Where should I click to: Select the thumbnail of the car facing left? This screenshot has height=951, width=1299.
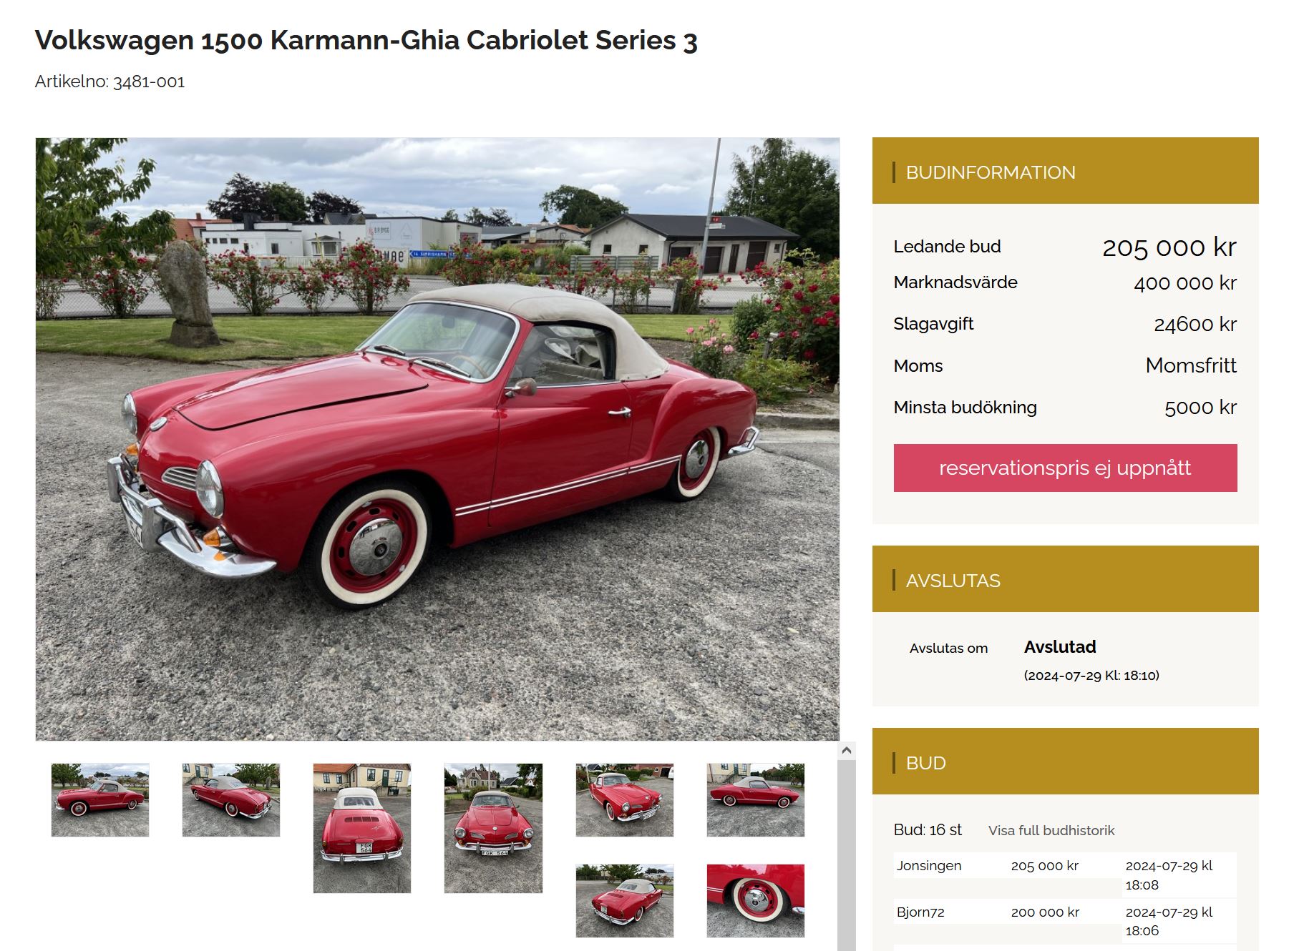pyautogui.click(x=100, y=799)
